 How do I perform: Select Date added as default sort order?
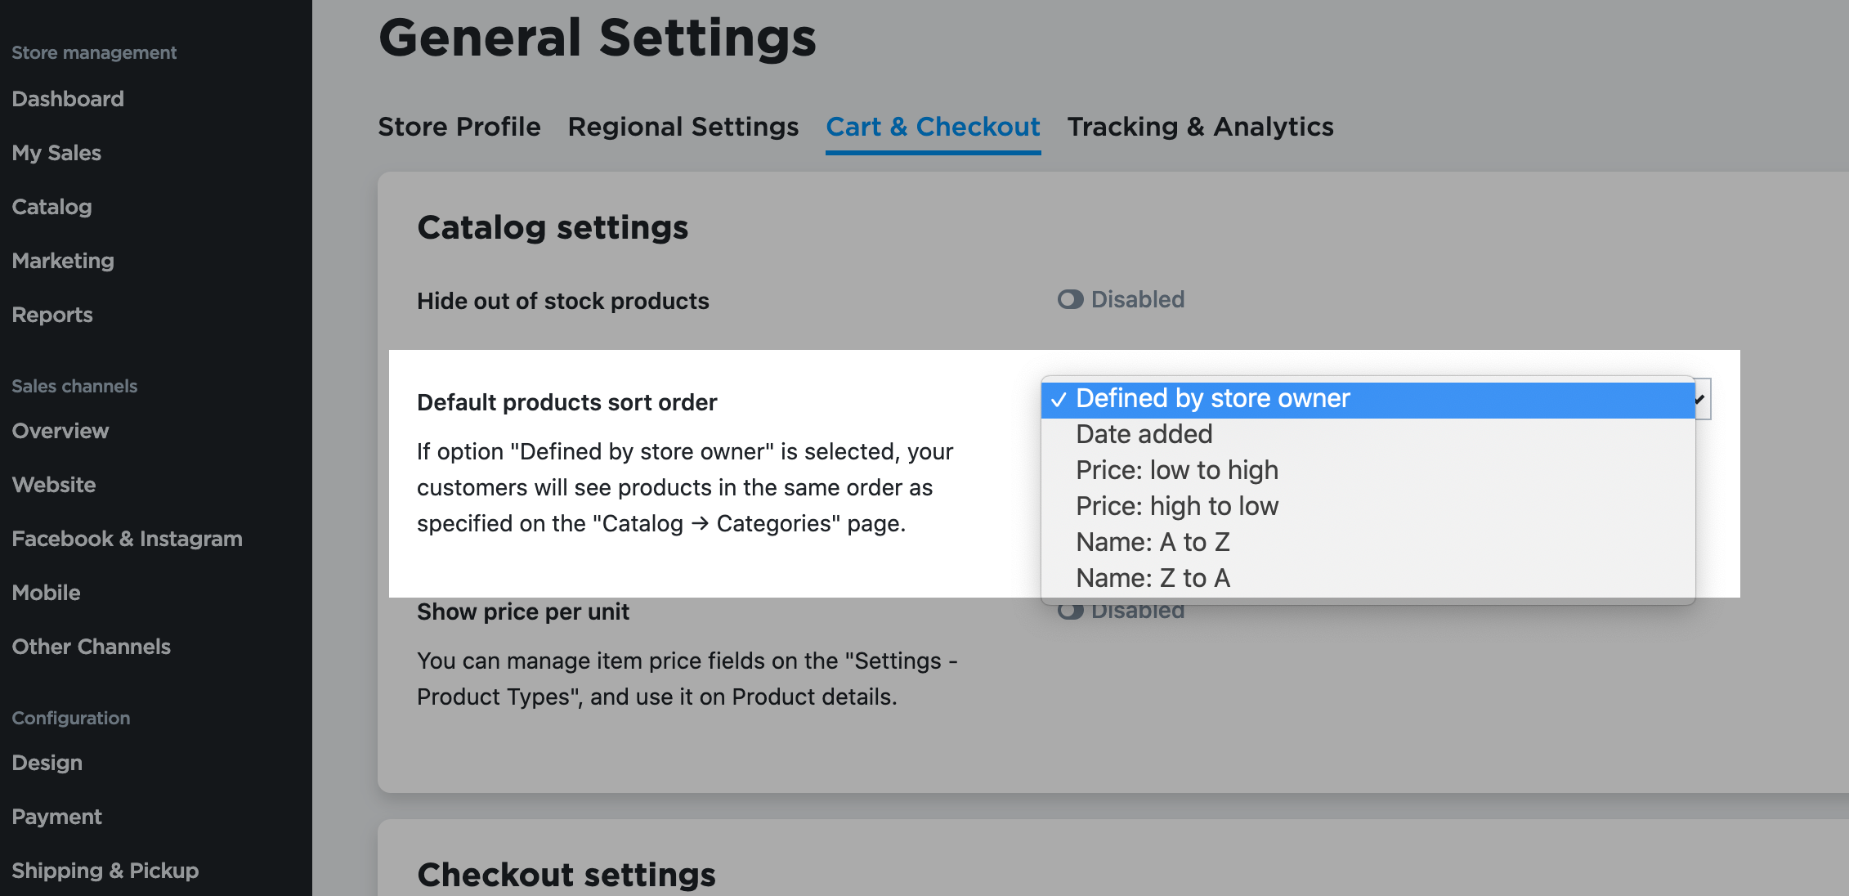pos(1144,434)
